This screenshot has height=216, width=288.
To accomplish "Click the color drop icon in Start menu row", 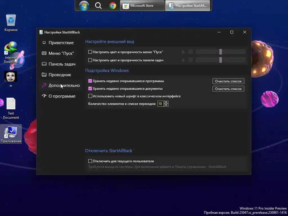I will pyautogui.click(x=183, y=52).
